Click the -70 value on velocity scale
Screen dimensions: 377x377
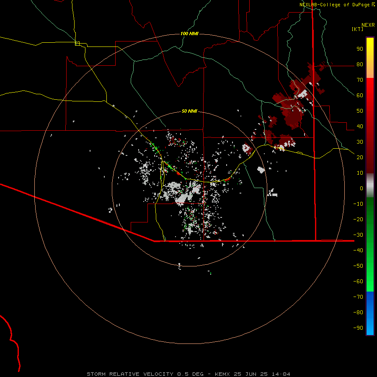point(358,297)
